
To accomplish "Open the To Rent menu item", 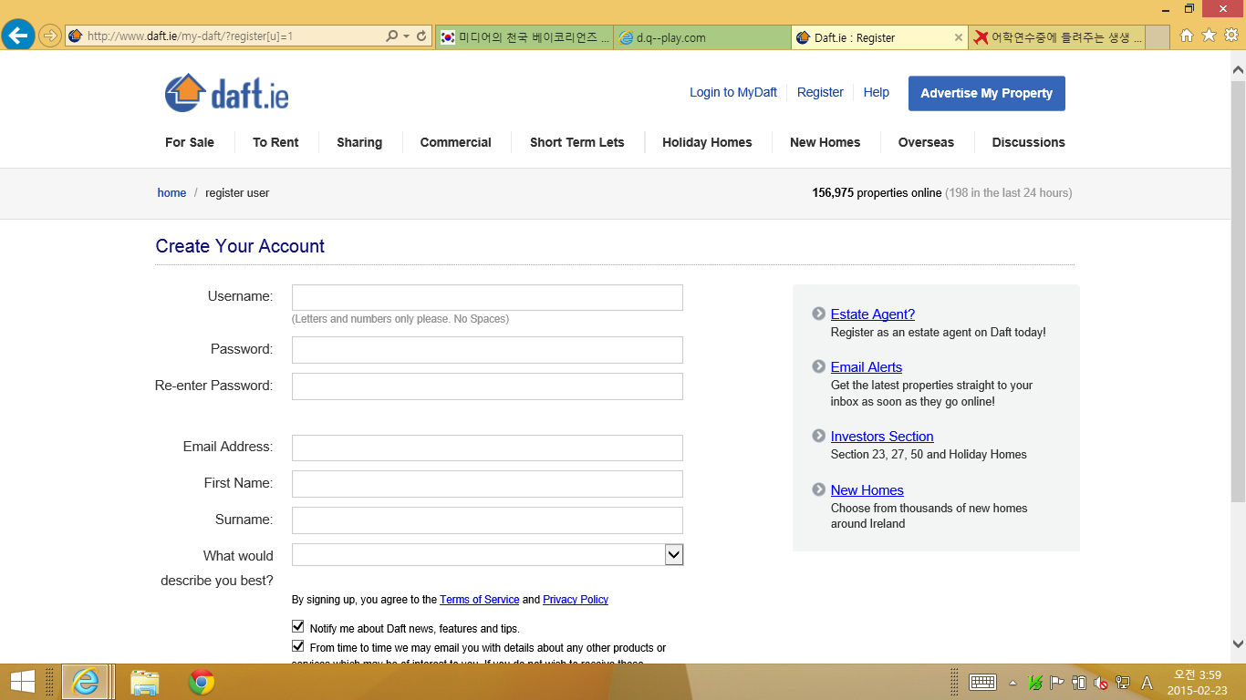I will point(275,142).
